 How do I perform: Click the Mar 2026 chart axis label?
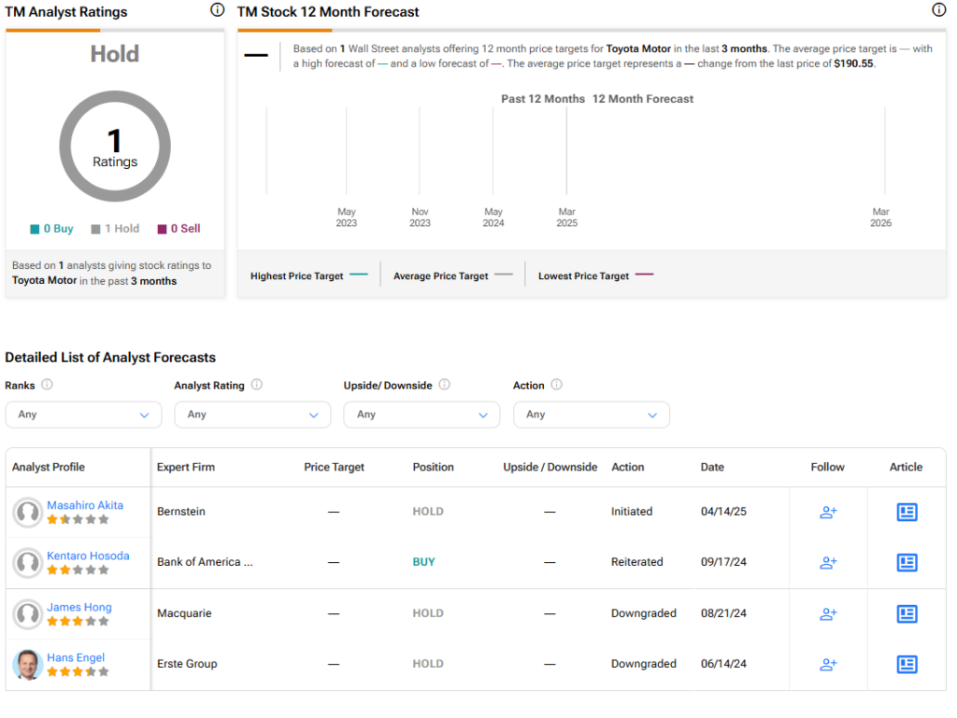click(880, 217)
